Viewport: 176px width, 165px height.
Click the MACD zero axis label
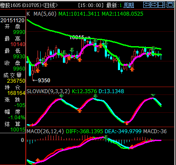point(22,140)
